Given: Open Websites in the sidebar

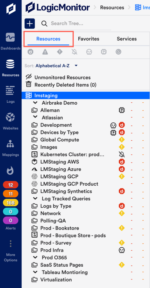Looking at the screenshot, I should [x=11, y=121].
